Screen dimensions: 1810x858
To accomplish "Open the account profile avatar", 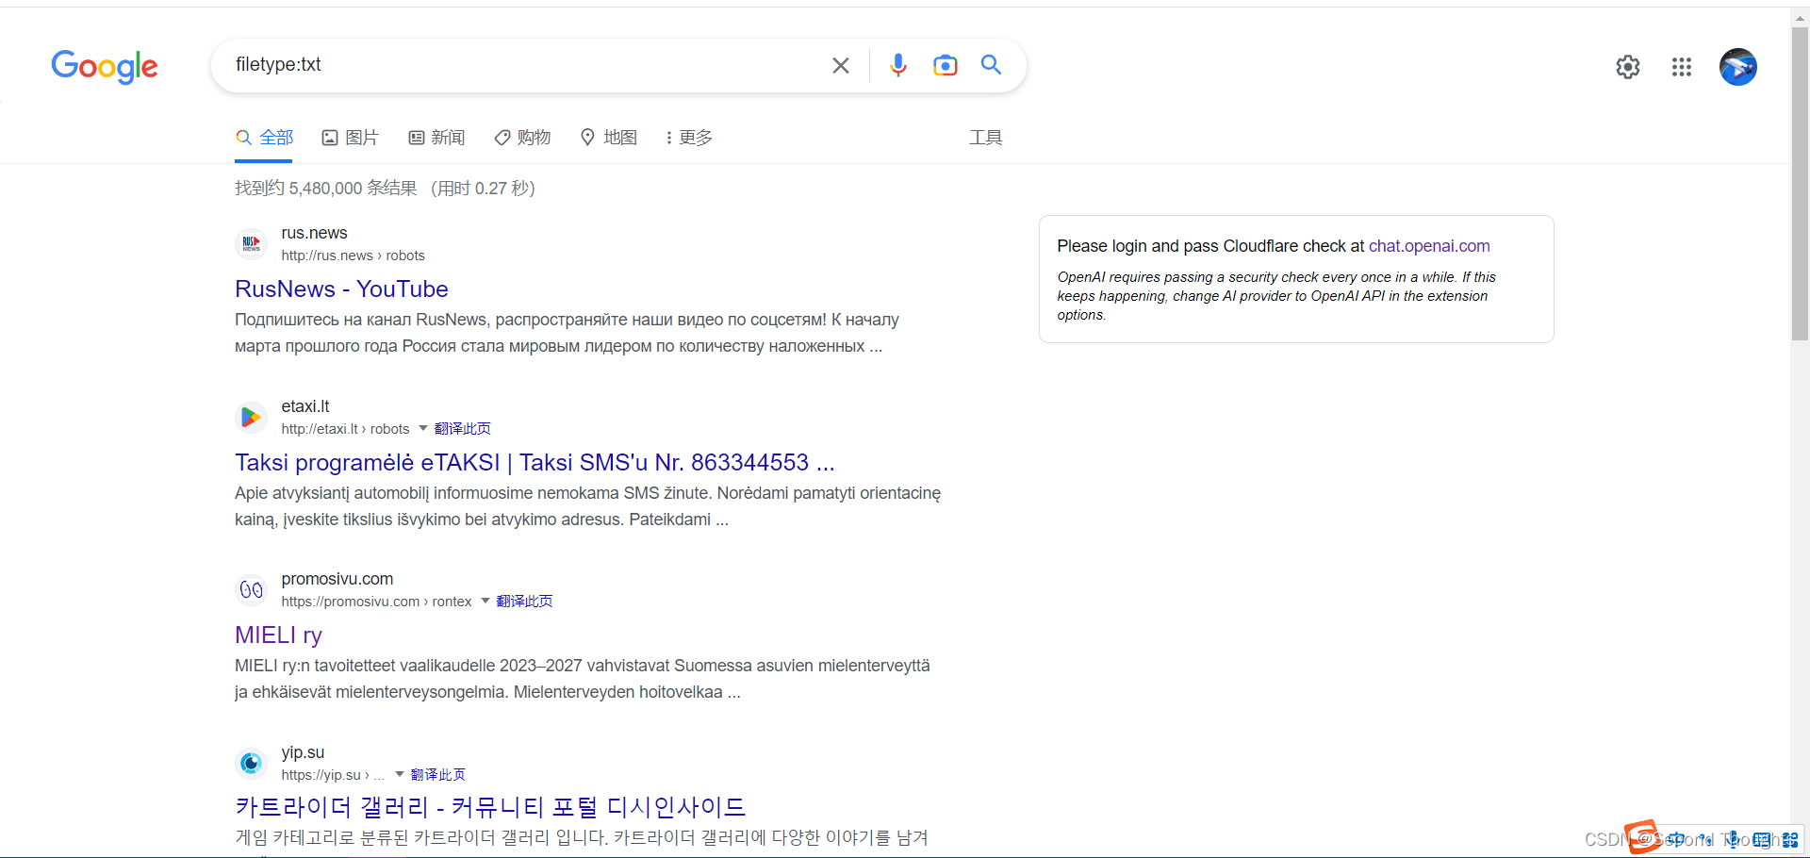I will (x=1738, y=67).
